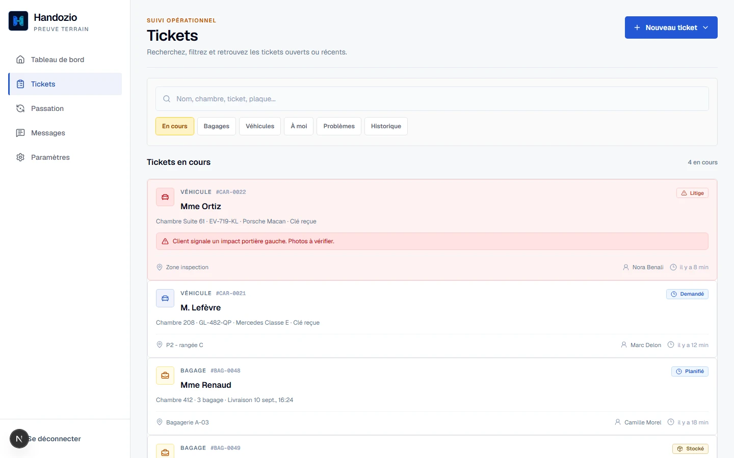The image size is (734, 458).
Task: Click the Stocké status badge
Action: coord(690,449)
